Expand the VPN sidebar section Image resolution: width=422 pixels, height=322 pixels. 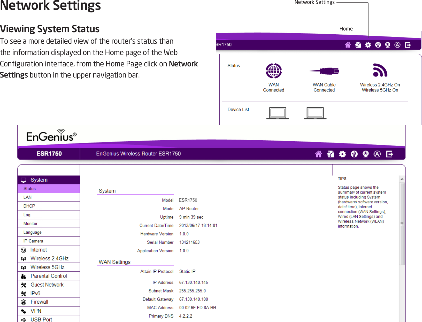coord(49,311)
